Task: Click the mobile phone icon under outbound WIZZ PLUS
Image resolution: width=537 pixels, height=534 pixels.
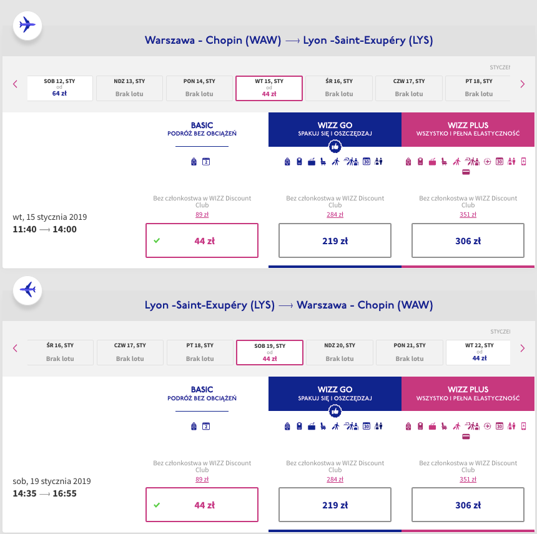Action: click(523, 162)
